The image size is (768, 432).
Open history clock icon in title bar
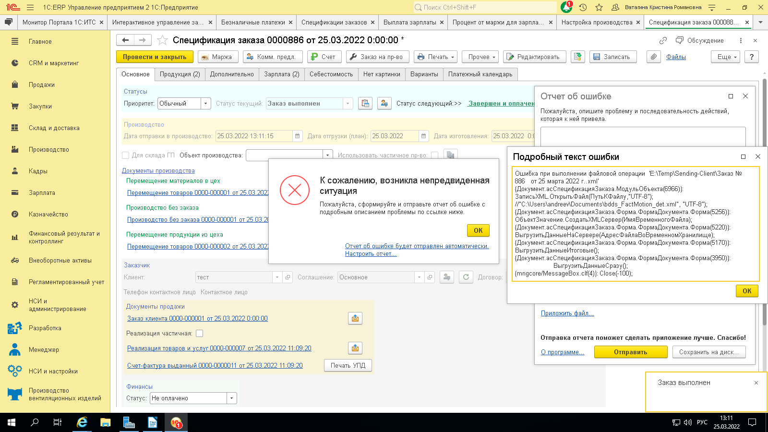coord(583,7)
